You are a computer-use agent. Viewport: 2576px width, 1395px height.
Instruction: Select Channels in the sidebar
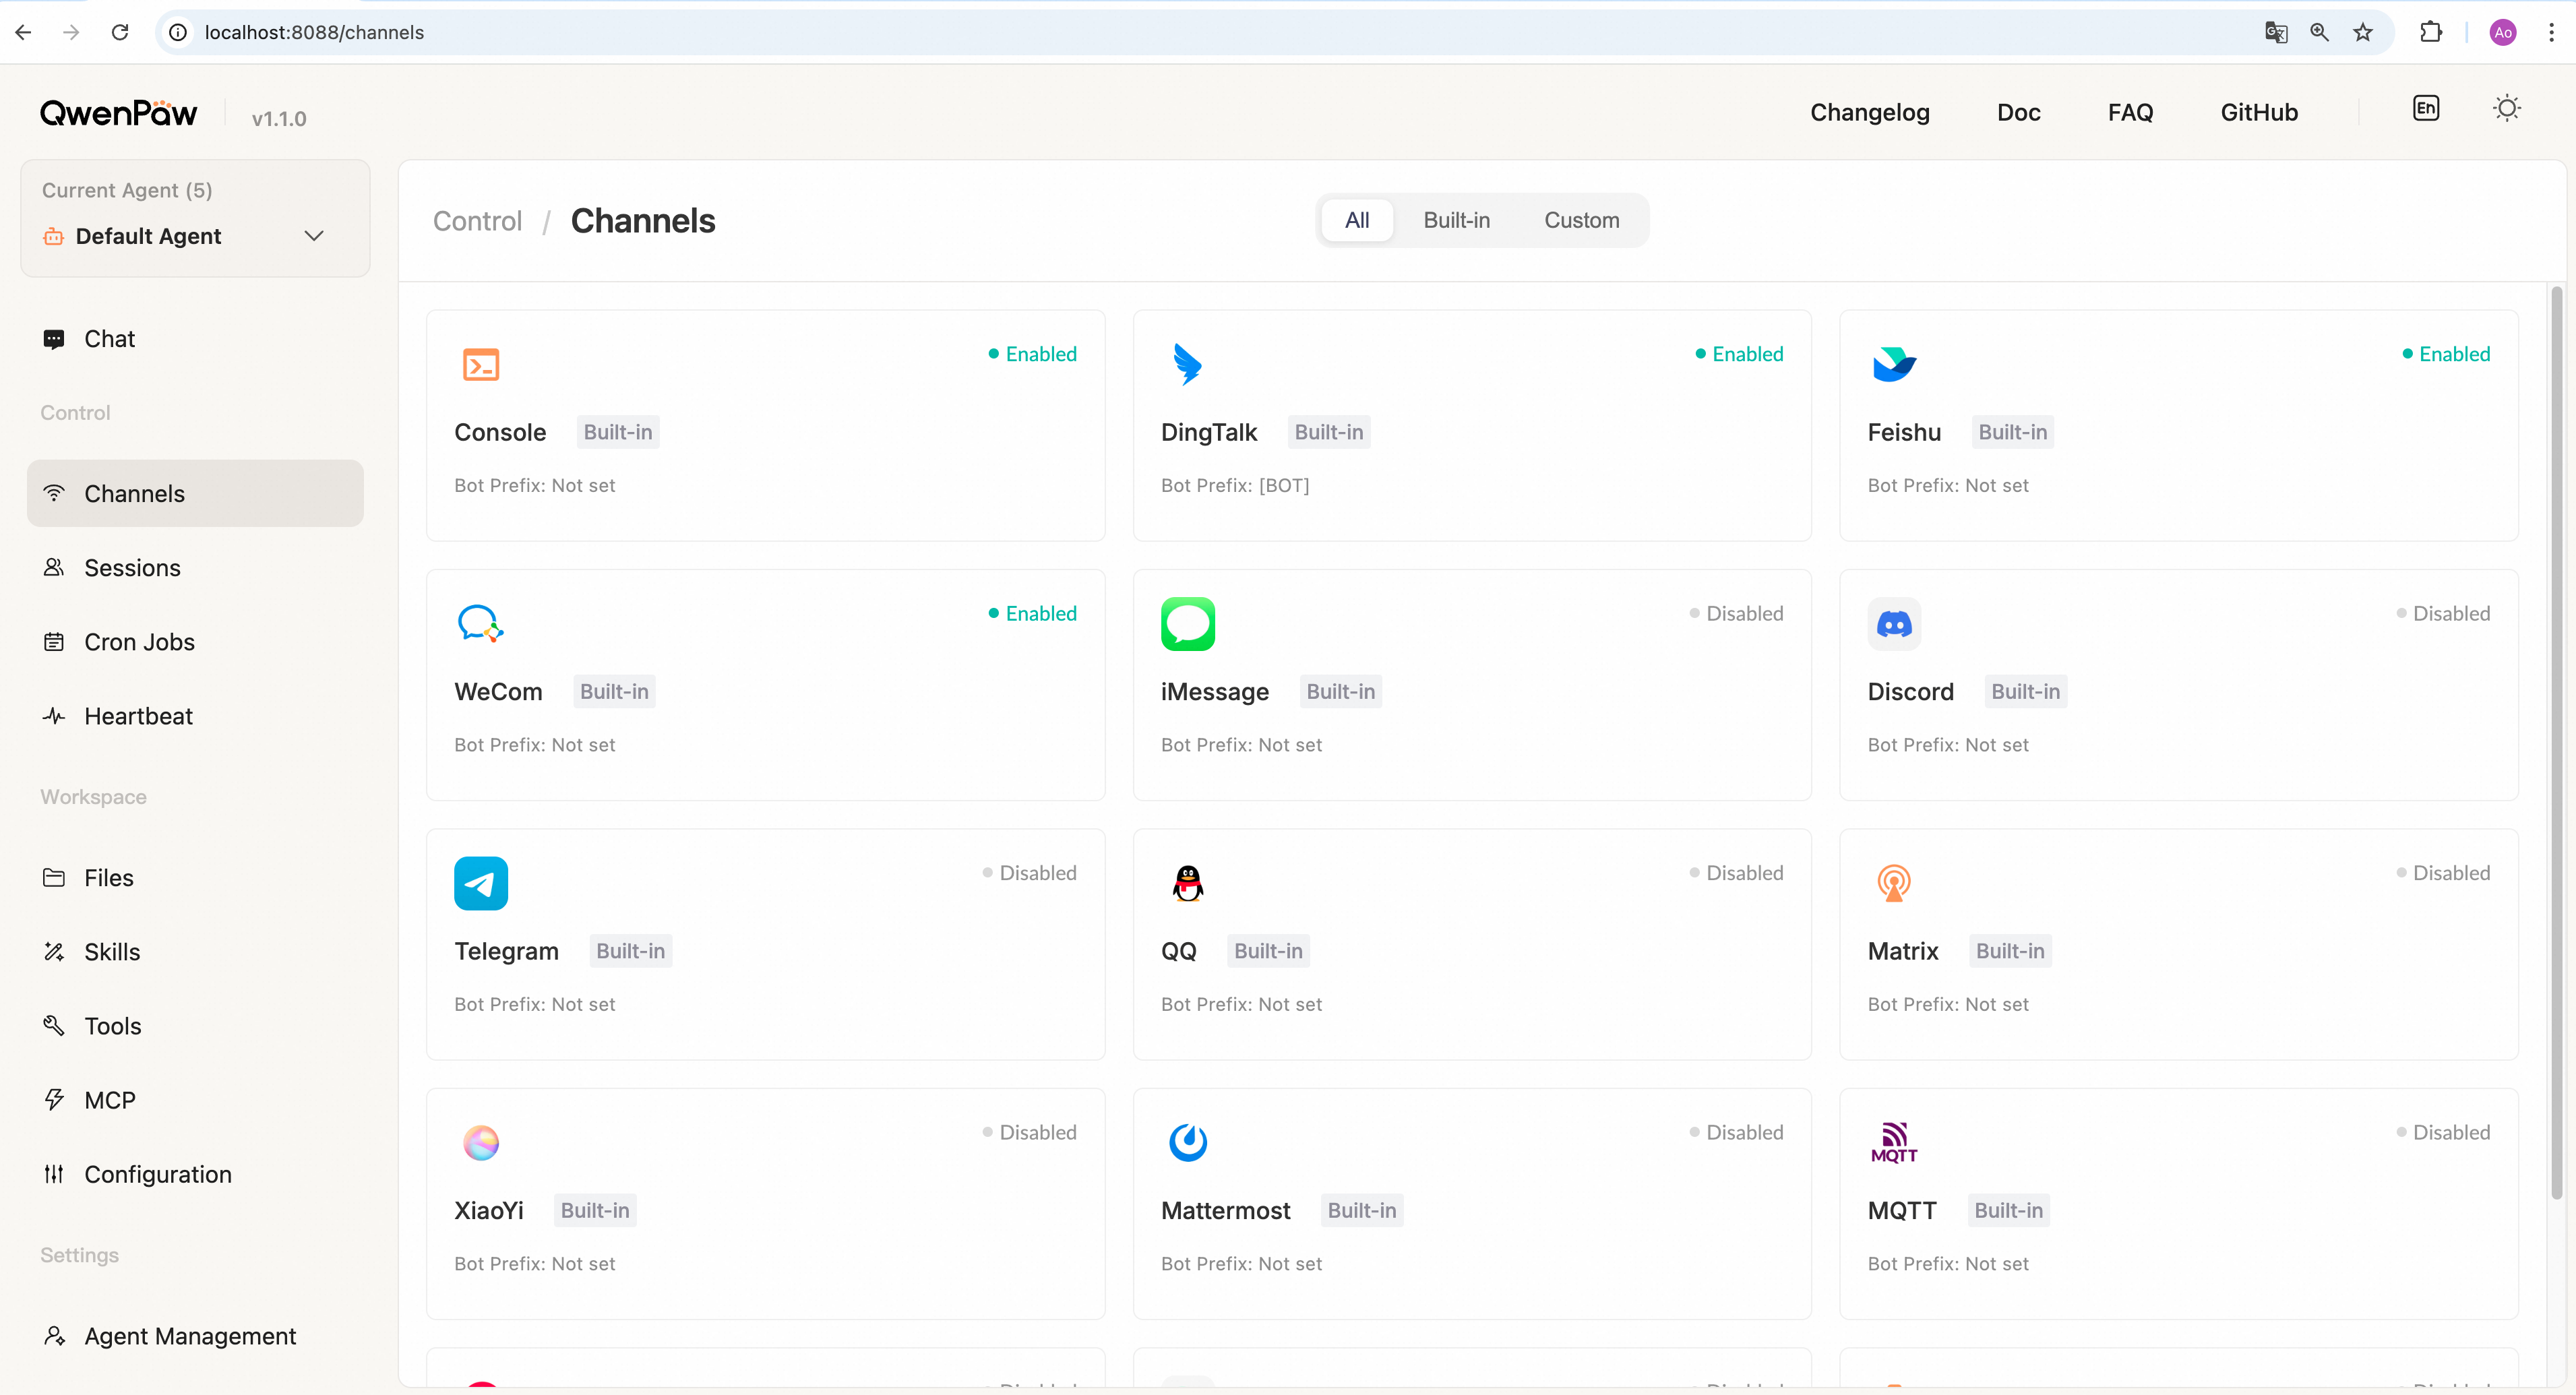click(195, 493)
